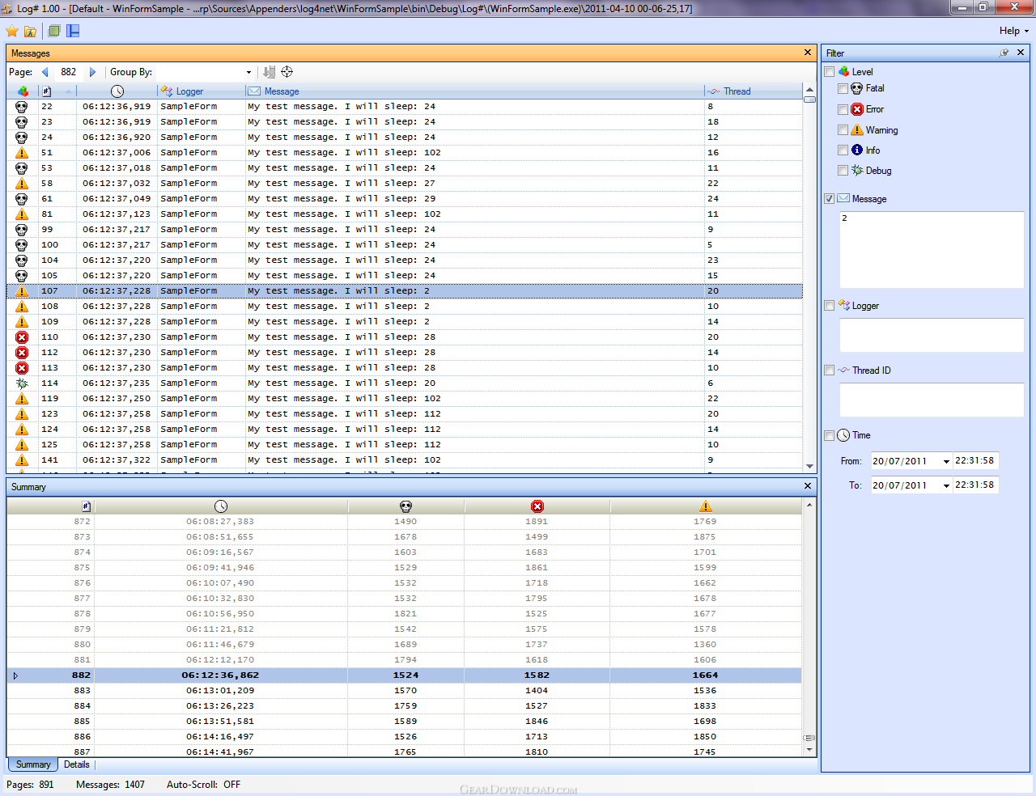1036x796 pixels.
Task: Enable the Time filter checkbox
Action: (x=829, y=435)
